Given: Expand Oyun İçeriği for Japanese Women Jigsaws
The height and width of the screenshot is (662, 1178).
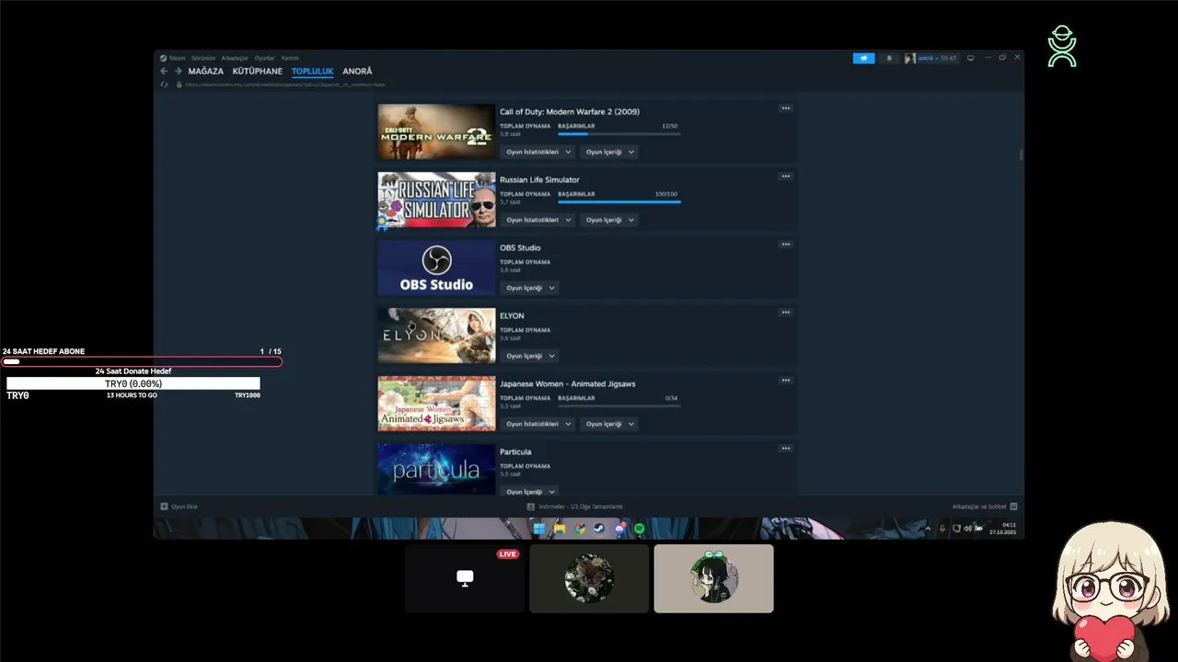Looking at the screenshot, I should pyautogui.click(x=609, y=424).
